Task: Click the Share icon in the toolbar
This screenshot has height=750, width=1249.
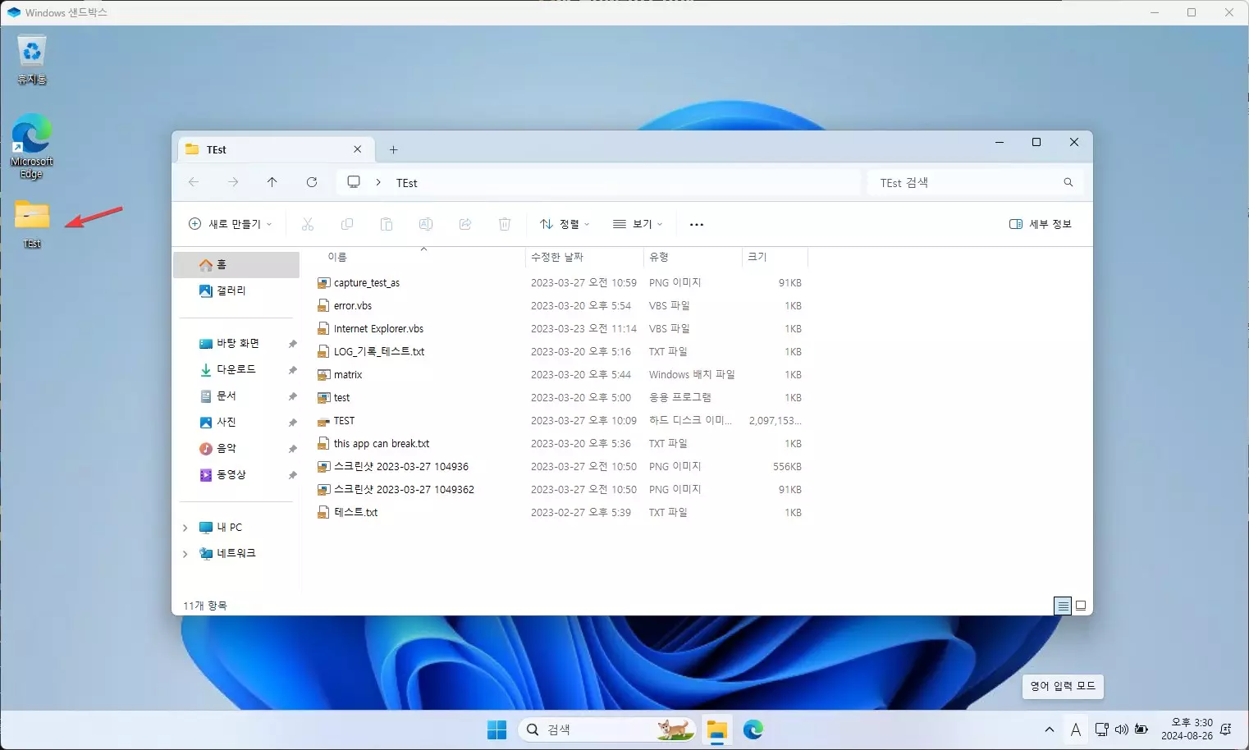Action: [465, 223]
